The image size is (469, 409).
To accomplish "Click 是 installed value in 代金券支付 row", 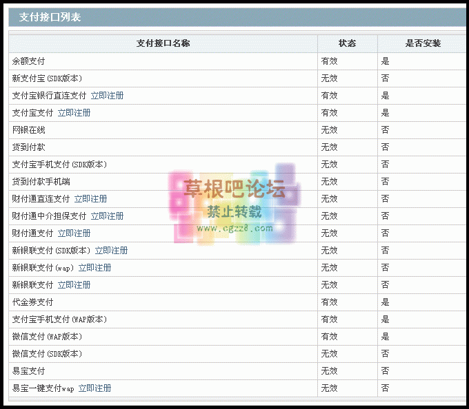I will pyautogui.click(x=385, y=302).
